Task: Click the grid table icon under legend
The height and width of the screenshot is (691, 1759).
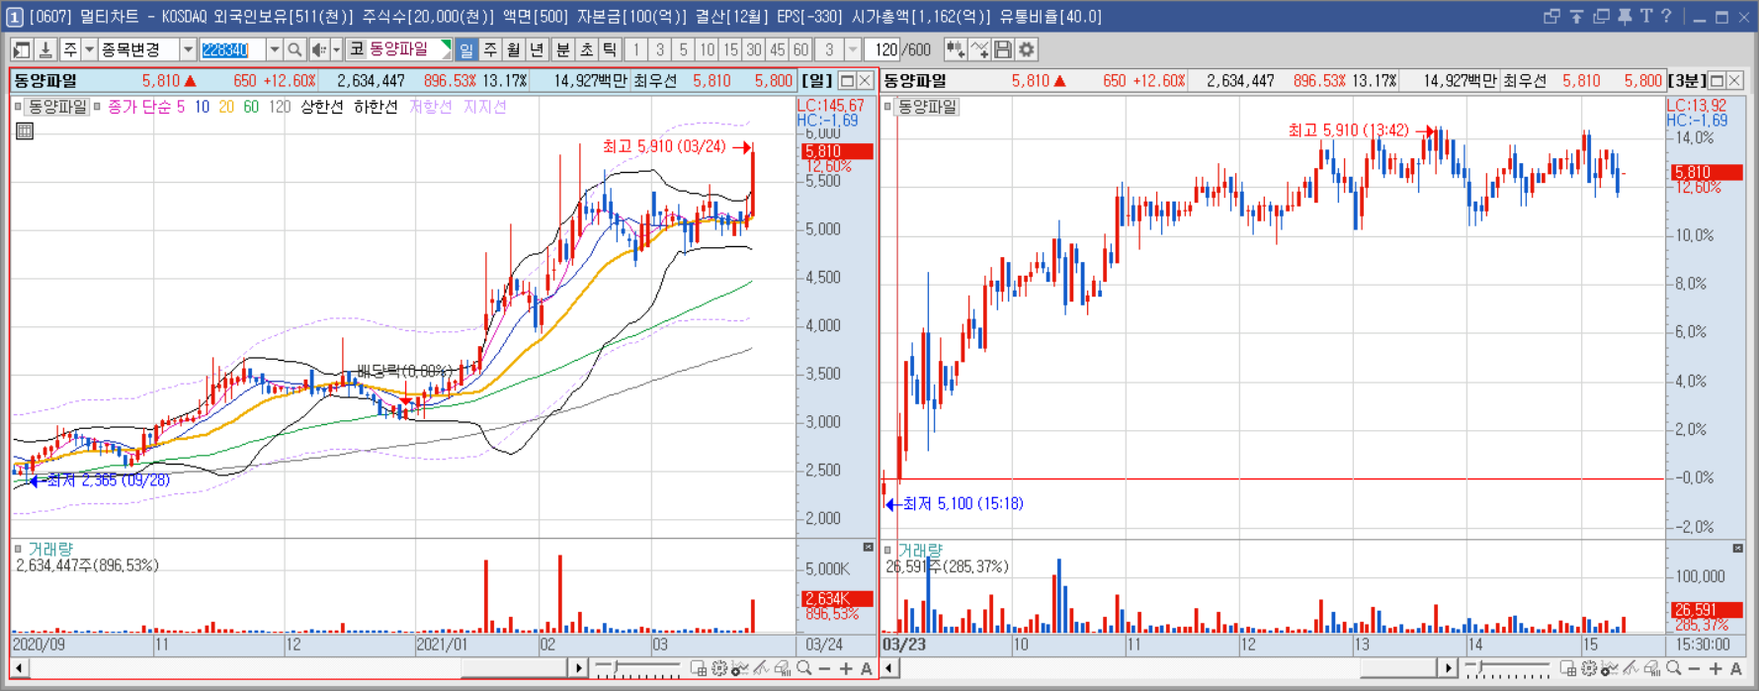Action: [x=25, y=130]
